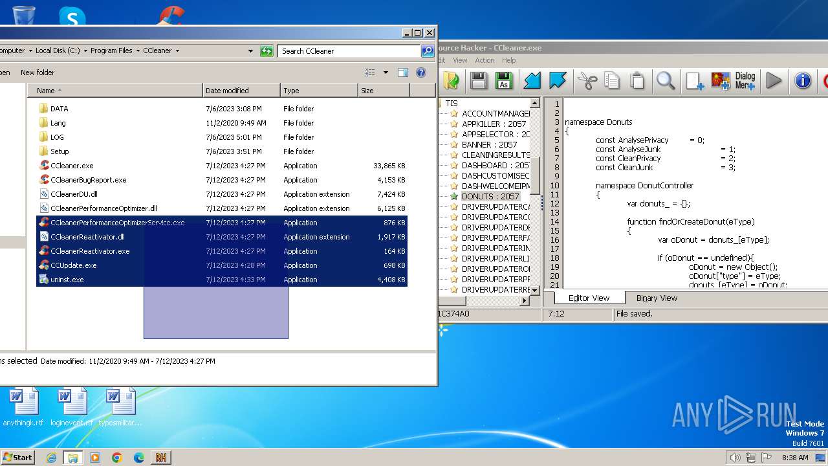Click the Search CCleaner input field

(349, 50)
